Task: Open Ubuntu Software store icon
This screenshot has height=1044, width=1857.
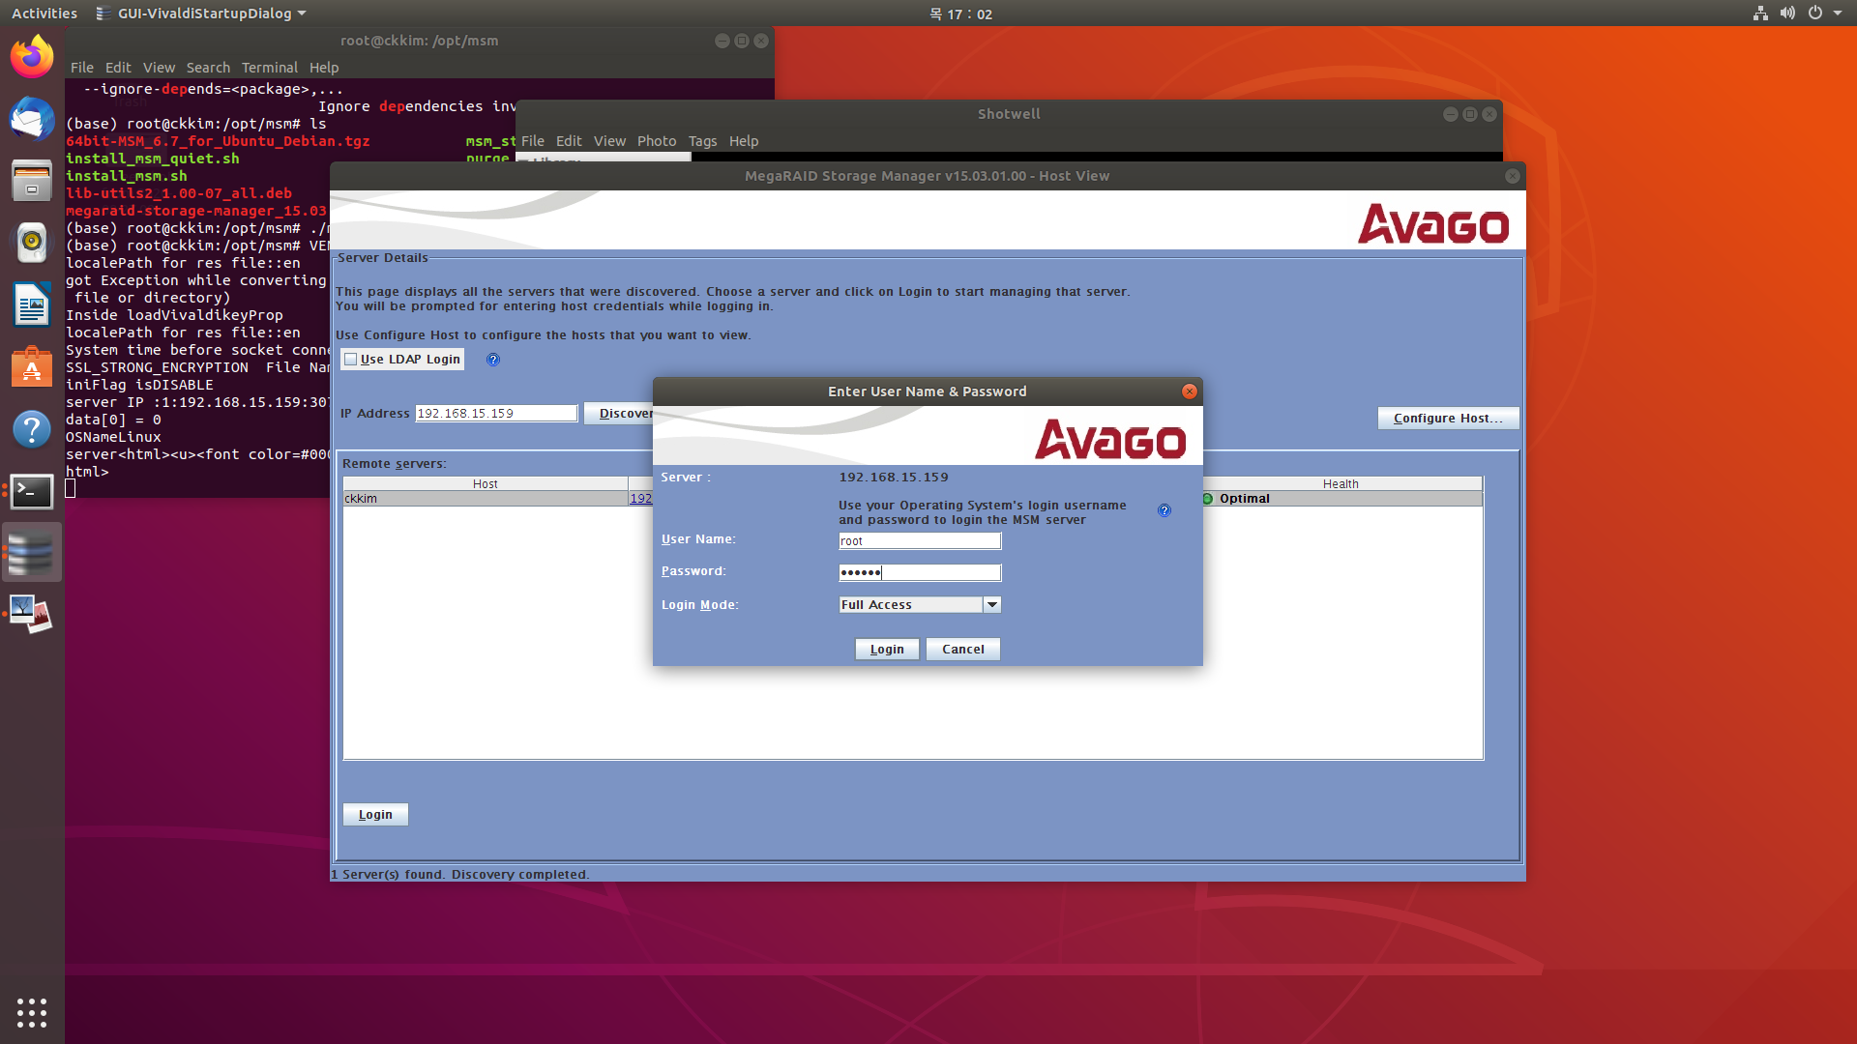Action: (32, 367)
